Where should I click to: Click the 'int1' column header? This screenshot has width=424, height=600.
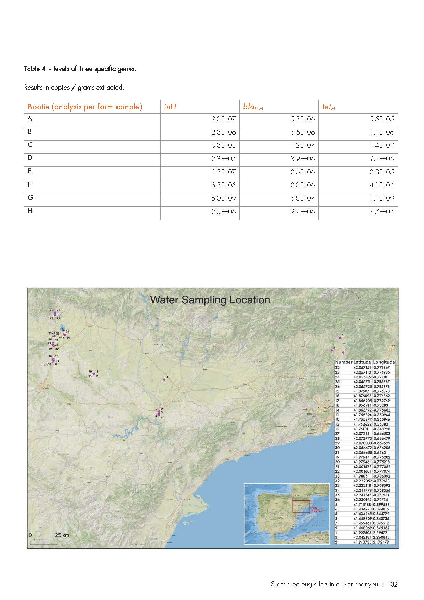tap(170, 107)
